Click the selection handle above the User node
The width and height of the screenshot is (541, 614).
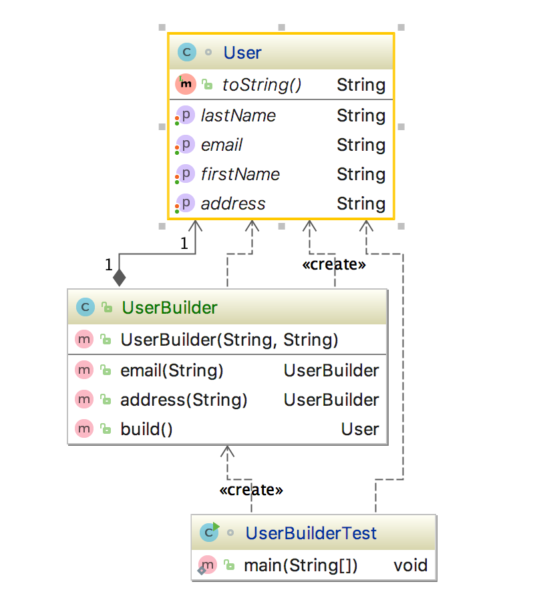(281, 27)
